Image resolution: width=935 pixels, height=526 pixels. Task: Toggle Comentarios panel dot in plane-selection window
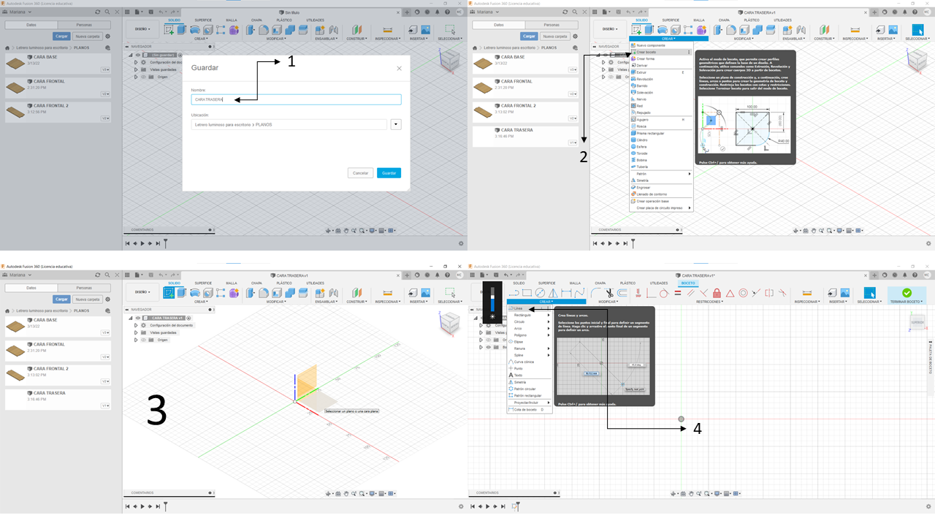tap(210, 492)
